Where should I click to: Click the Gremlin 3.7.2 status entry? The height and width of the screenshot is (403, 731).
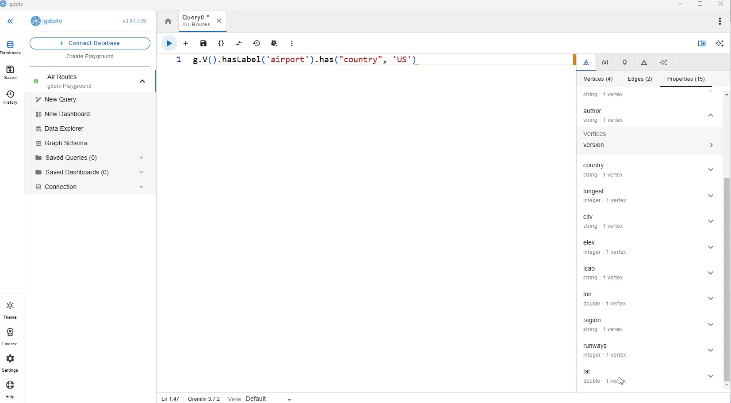[x=204, y=399]
